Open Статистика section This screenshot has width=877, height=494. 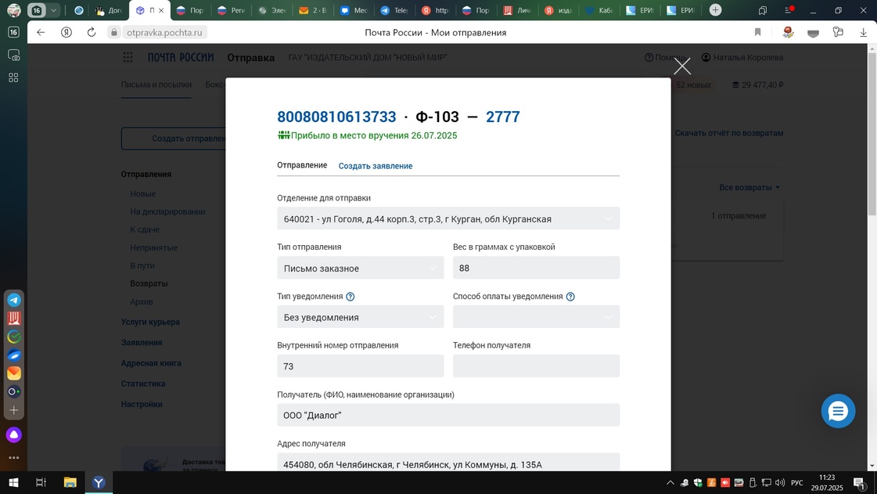[x=143, y=384]
